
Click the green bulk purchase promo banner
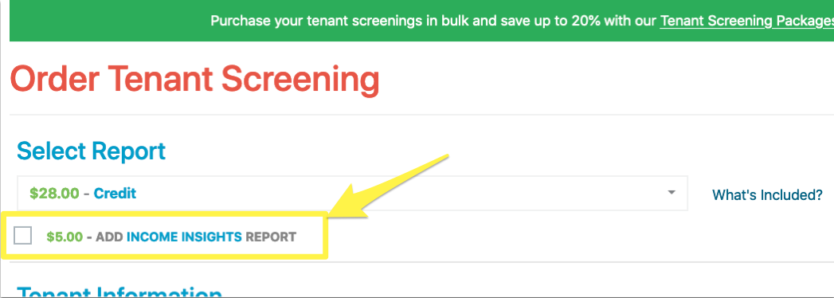[x=422, y=21]
